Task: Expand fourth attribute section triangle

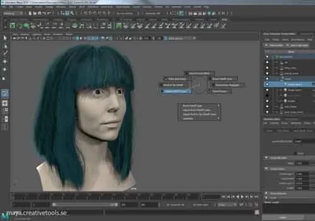Action: [x=266, y=198]
